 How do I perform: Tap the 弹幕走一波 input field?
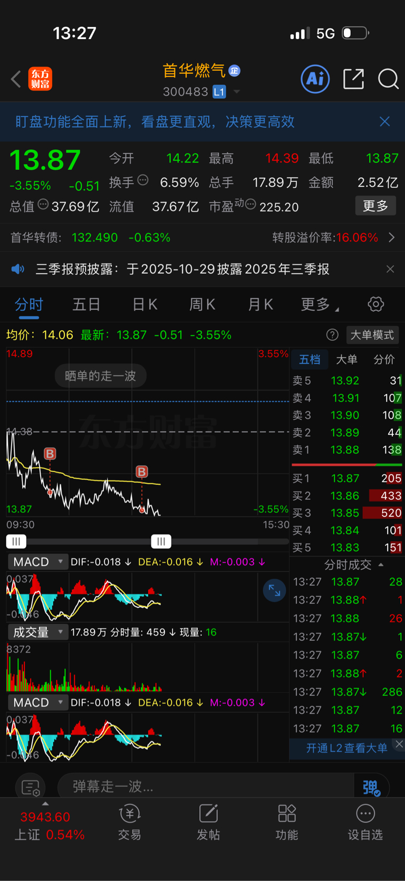[x=206, y=787]
